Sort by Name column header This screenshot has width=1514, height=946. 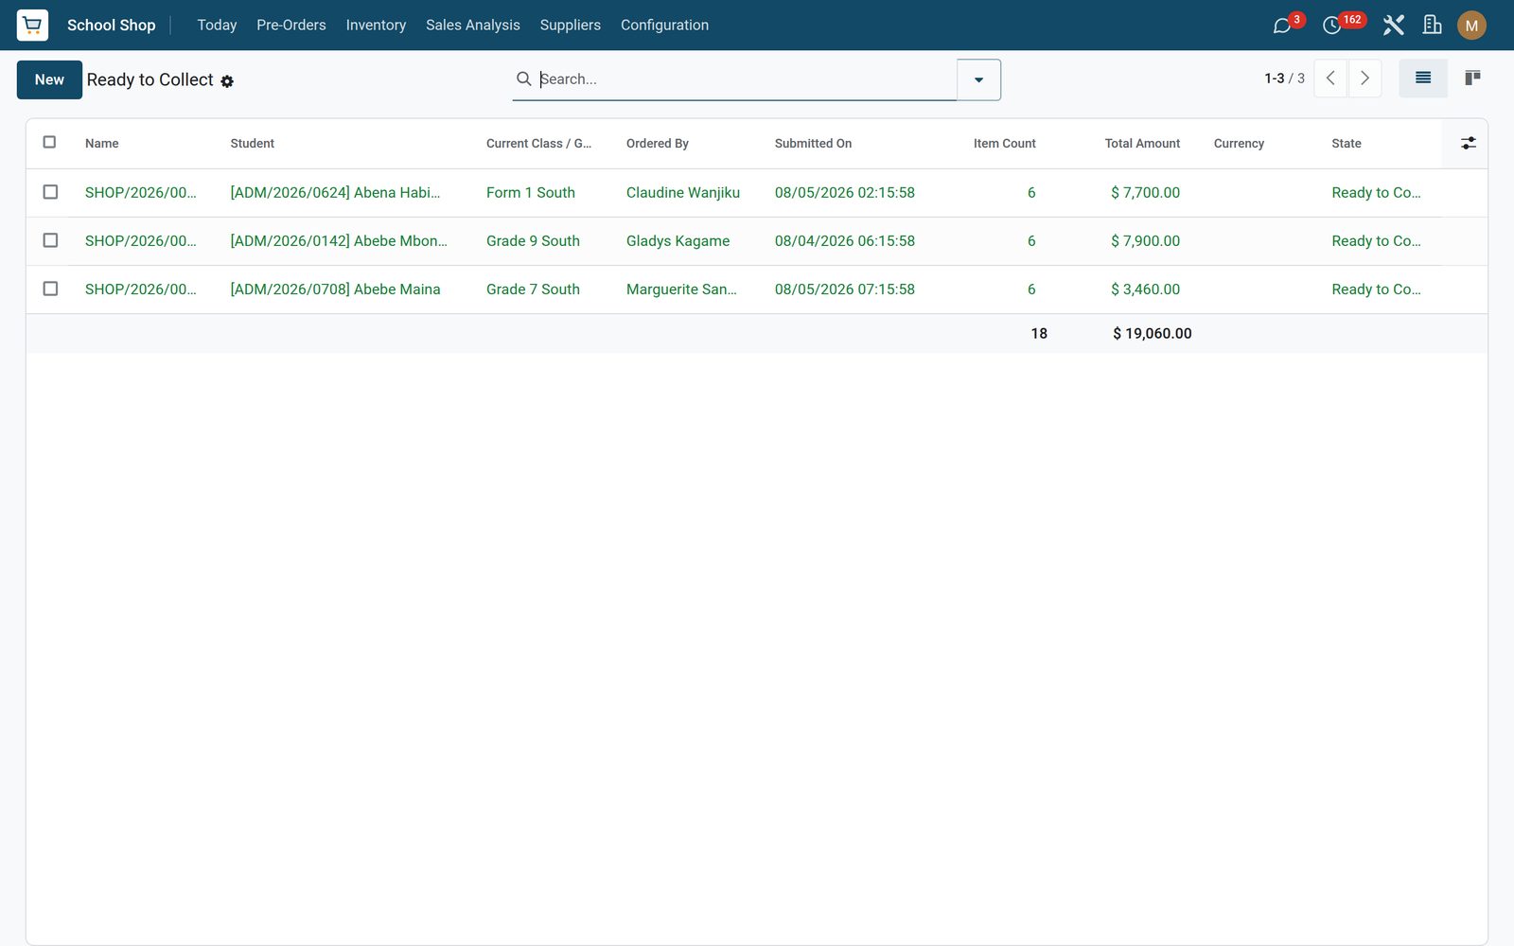point(102,144)
